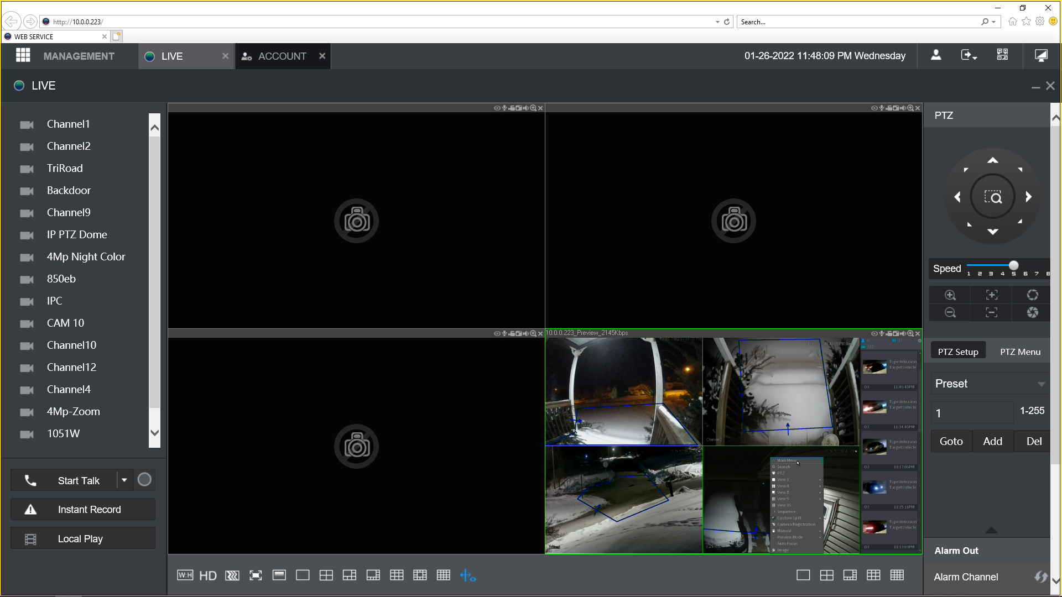Select sixteen-split layout in left group
The image size is (1062, 597).
pyautogui.click(x=444, y=575)
